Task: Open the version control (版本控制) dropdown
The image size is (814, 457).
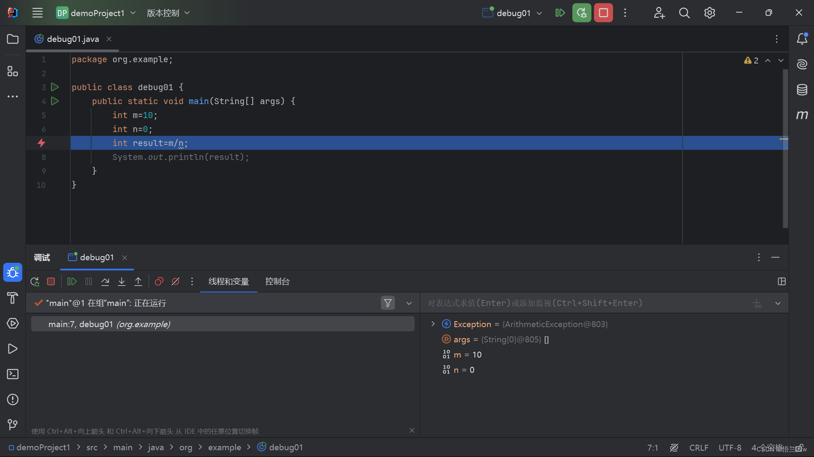Action: pyautogui.click(x=168, y=13)
